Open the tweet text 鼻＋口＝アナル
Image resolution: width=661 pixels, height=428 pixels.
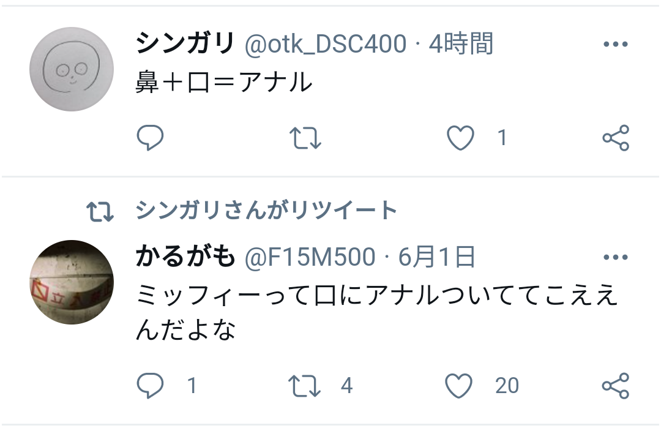[x=224, y=82]
